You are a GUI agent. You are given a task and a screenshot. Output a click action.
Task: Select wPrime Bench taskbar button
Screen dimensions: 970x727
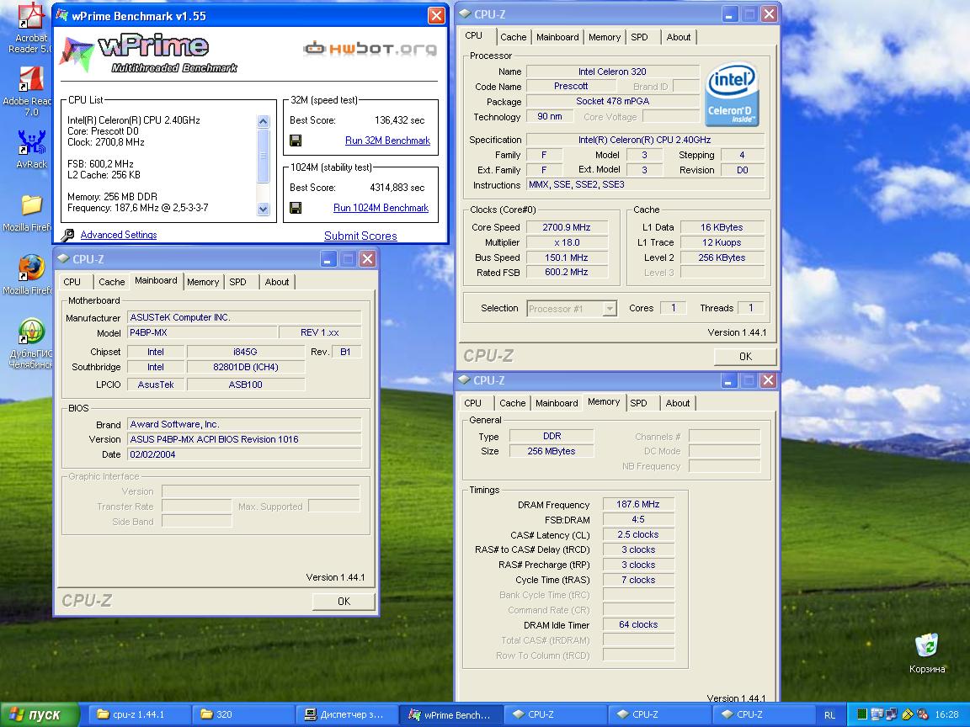pos(450,714)
